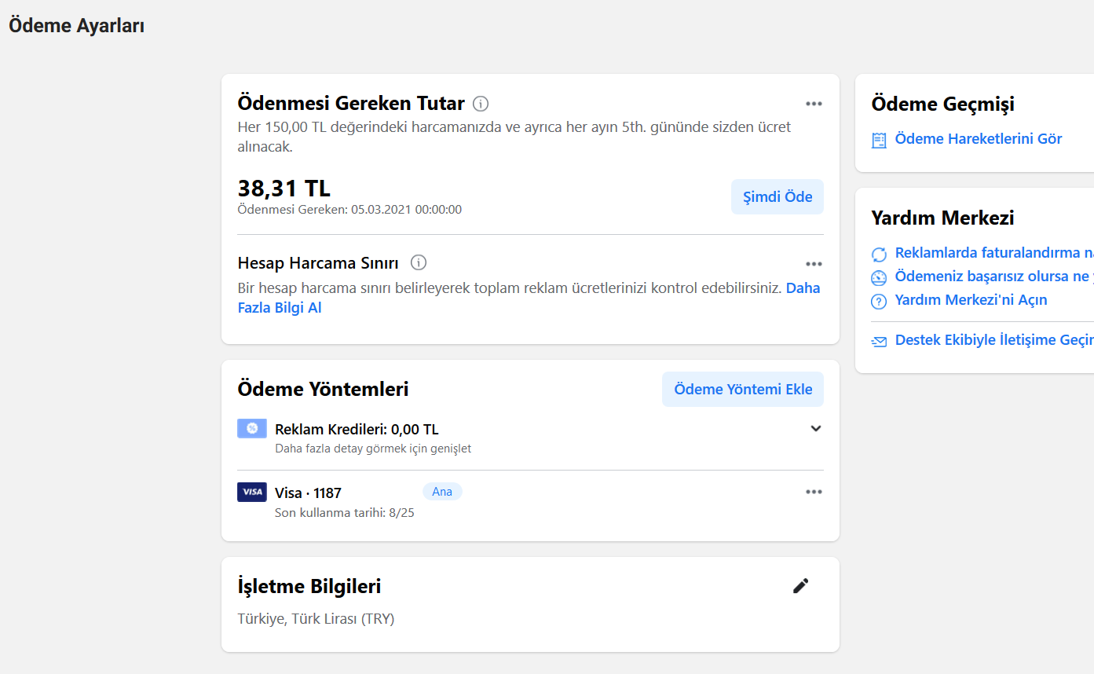View Ödeme Hareketlerini Gör link
The height and width of the screenshot is (674, 1094).
coord(979,139)
